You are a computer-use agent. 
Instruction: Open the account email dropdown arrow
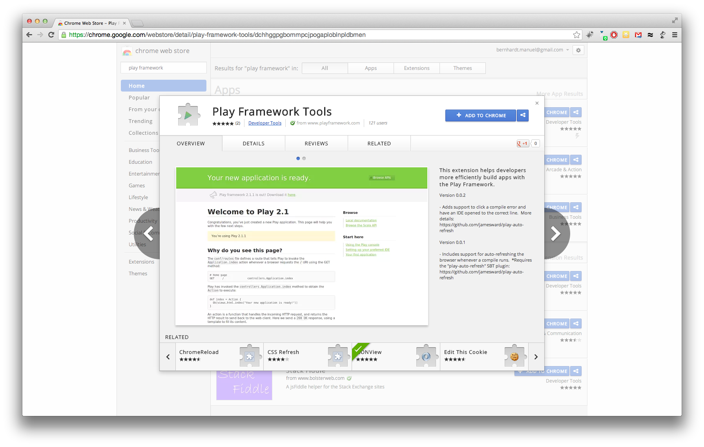click(567, 50)
